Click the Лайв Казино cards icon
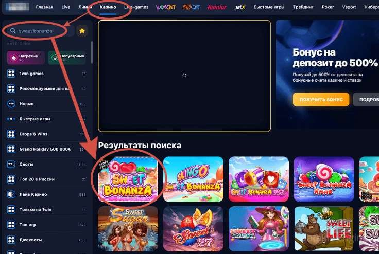Screen dimensions: 379x254 [x=11, y=194]
